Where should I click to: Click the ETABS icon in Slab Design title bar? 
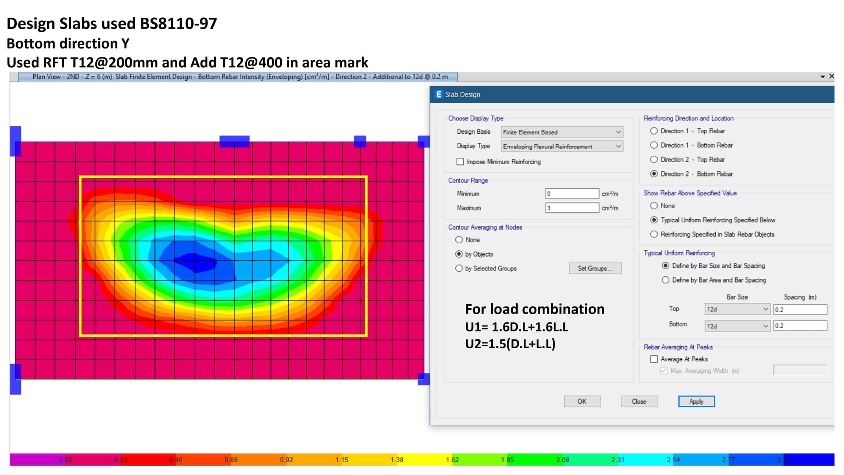click(438, 95)
